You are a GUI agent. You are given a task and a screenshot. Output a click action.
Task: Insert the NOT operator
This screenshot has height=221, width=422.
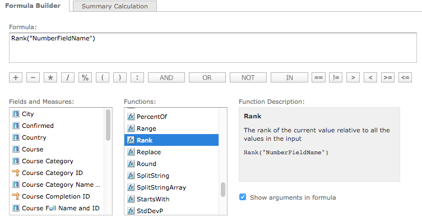pos(248,77)
